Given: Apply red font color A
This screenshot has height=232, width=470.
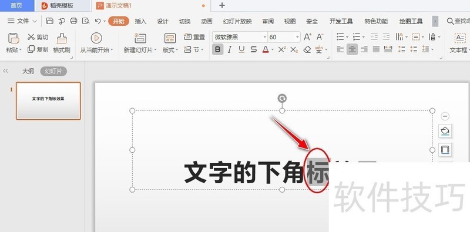Looking at the screenshot, I should point(266,49).
